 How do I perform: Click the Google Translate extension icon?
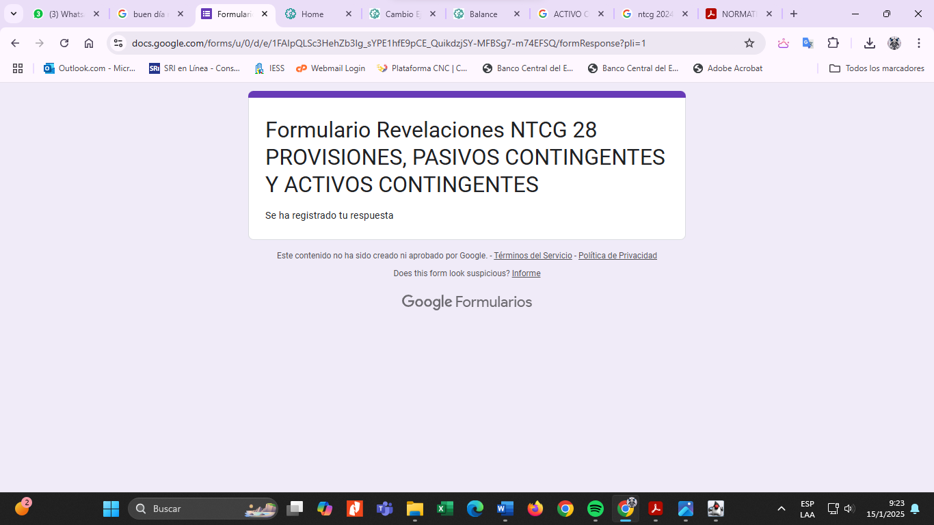coord(808,43)
